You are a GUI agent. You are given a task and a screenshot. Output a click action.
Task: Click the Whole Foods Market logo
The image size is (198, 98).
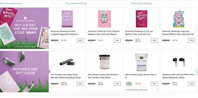tap(129, 84)
